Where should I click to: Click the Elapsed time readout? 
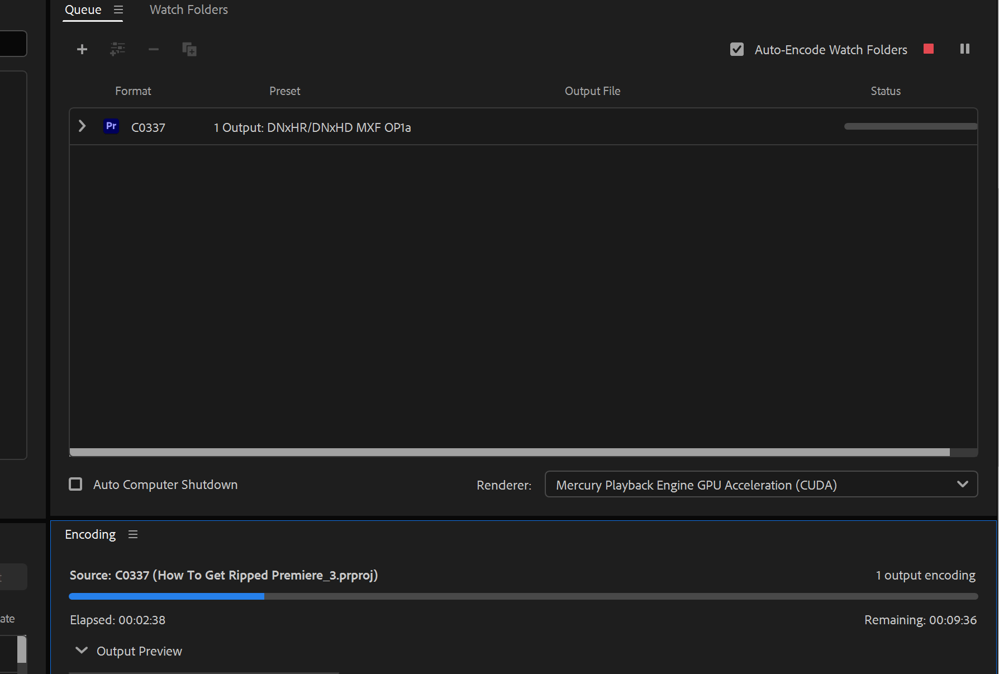(117, 620)
